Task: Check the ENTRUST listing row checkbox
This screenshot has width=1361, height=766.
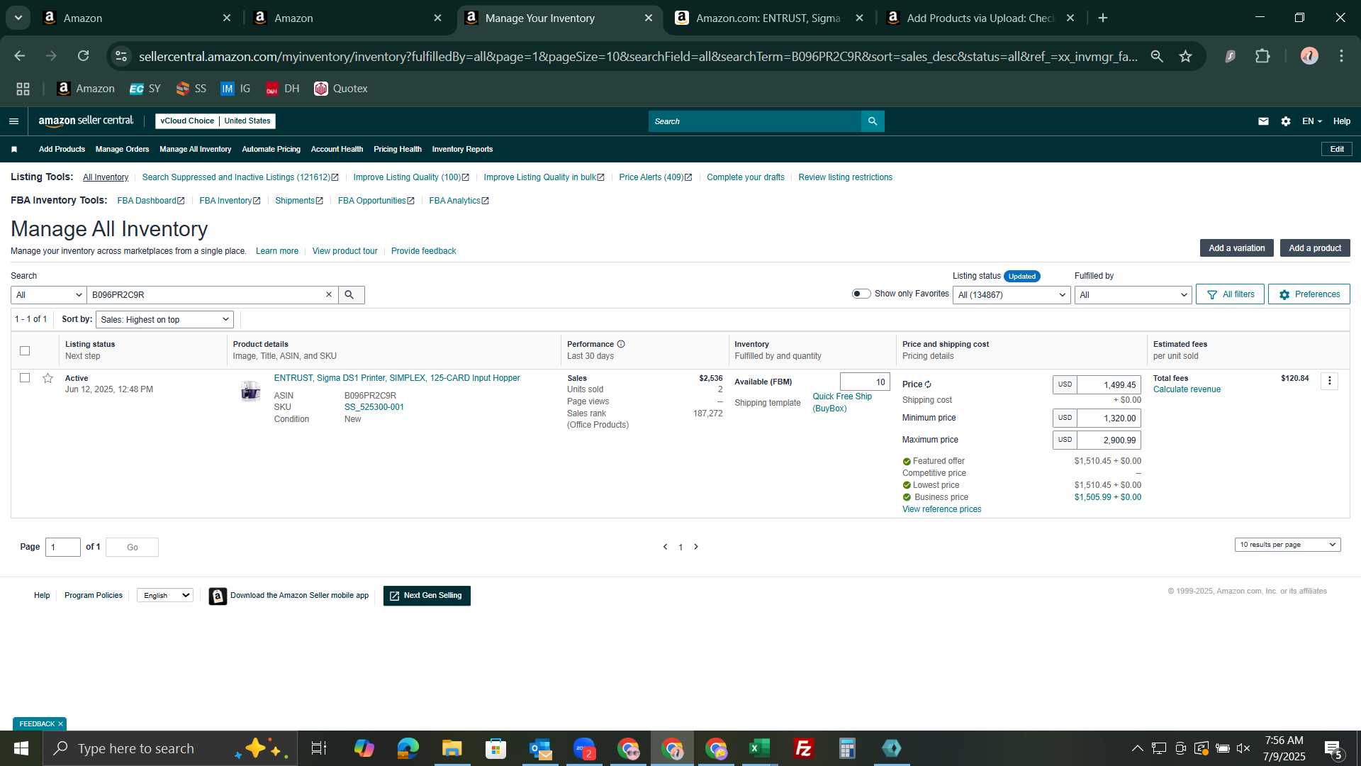Action: 25,378
